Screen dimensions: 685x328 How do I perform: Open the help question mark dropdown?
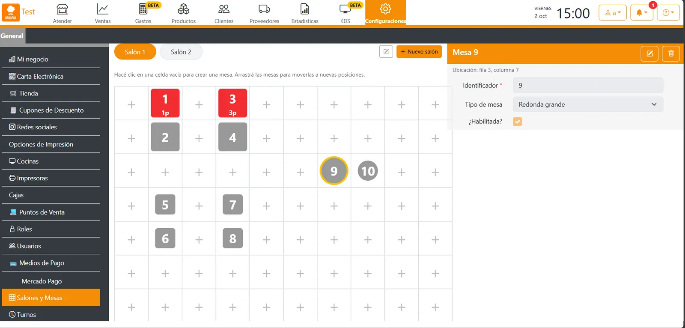coord(668,13)
